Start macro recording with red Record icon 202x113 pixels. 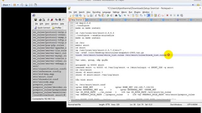pos(167,15)
